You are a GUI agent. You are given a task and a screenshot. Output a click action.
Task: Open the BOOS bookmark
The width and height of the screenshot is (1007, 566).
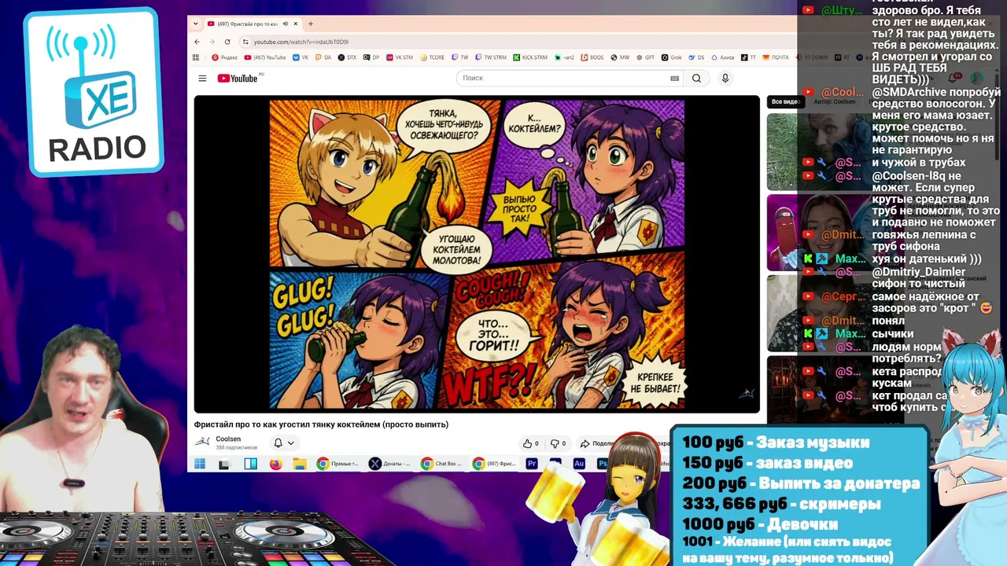coord(592,57)
